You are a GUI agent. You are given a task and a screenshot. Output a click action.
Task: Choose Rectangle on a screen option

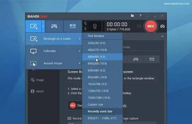[x=54, y=39]
